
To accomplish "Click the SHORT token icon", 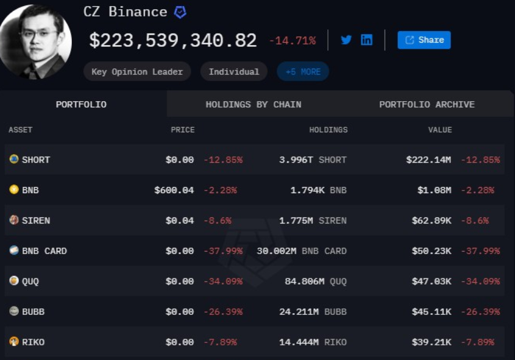I will click(14, 159).
